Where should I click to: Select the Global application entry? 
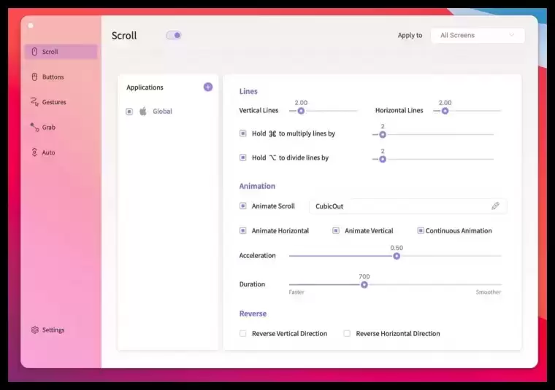click(x=162, y=112)
